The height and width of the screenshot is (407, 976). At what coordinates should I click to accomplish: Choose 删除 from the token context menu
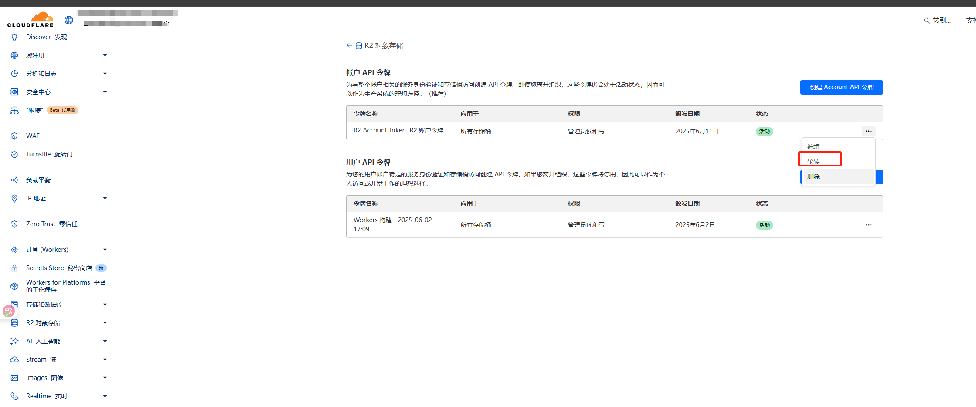click(x=813, y=176)
